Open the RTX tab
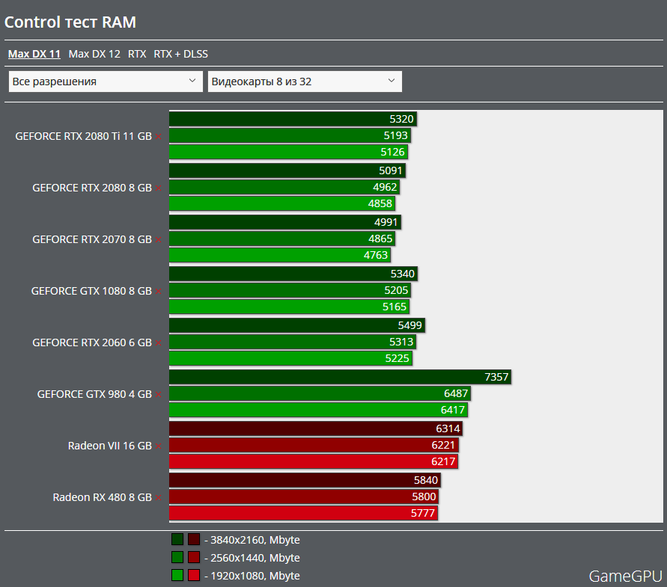Screen dimensions: 667x587 point(137,54)
